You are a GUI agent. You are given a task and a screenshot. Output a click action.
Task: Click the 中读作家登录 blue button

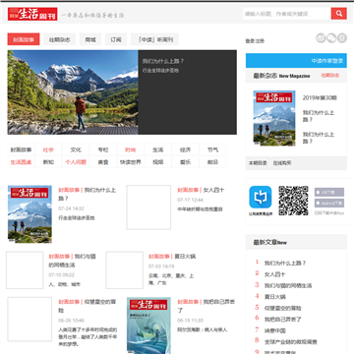[x=296, y=61]
